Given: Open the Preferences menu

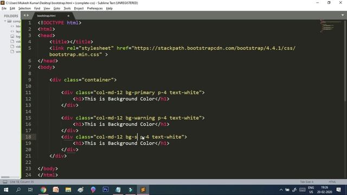Looking at the screenshot, I should point(95,9).
